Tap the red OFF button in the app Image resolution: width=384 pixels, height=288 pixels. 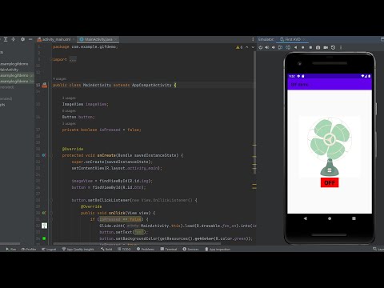[330, 182]
